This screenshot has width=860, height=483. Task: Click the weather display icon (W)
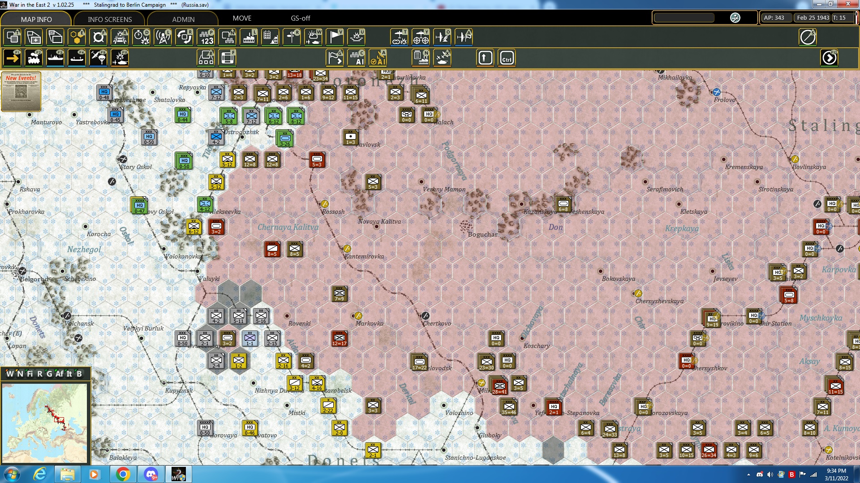pyautogui.click(x=313, y=37)
